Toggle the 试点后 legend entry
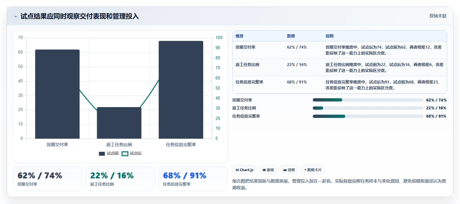The height and width of the screenshot is (204, 460). (132, 153)
